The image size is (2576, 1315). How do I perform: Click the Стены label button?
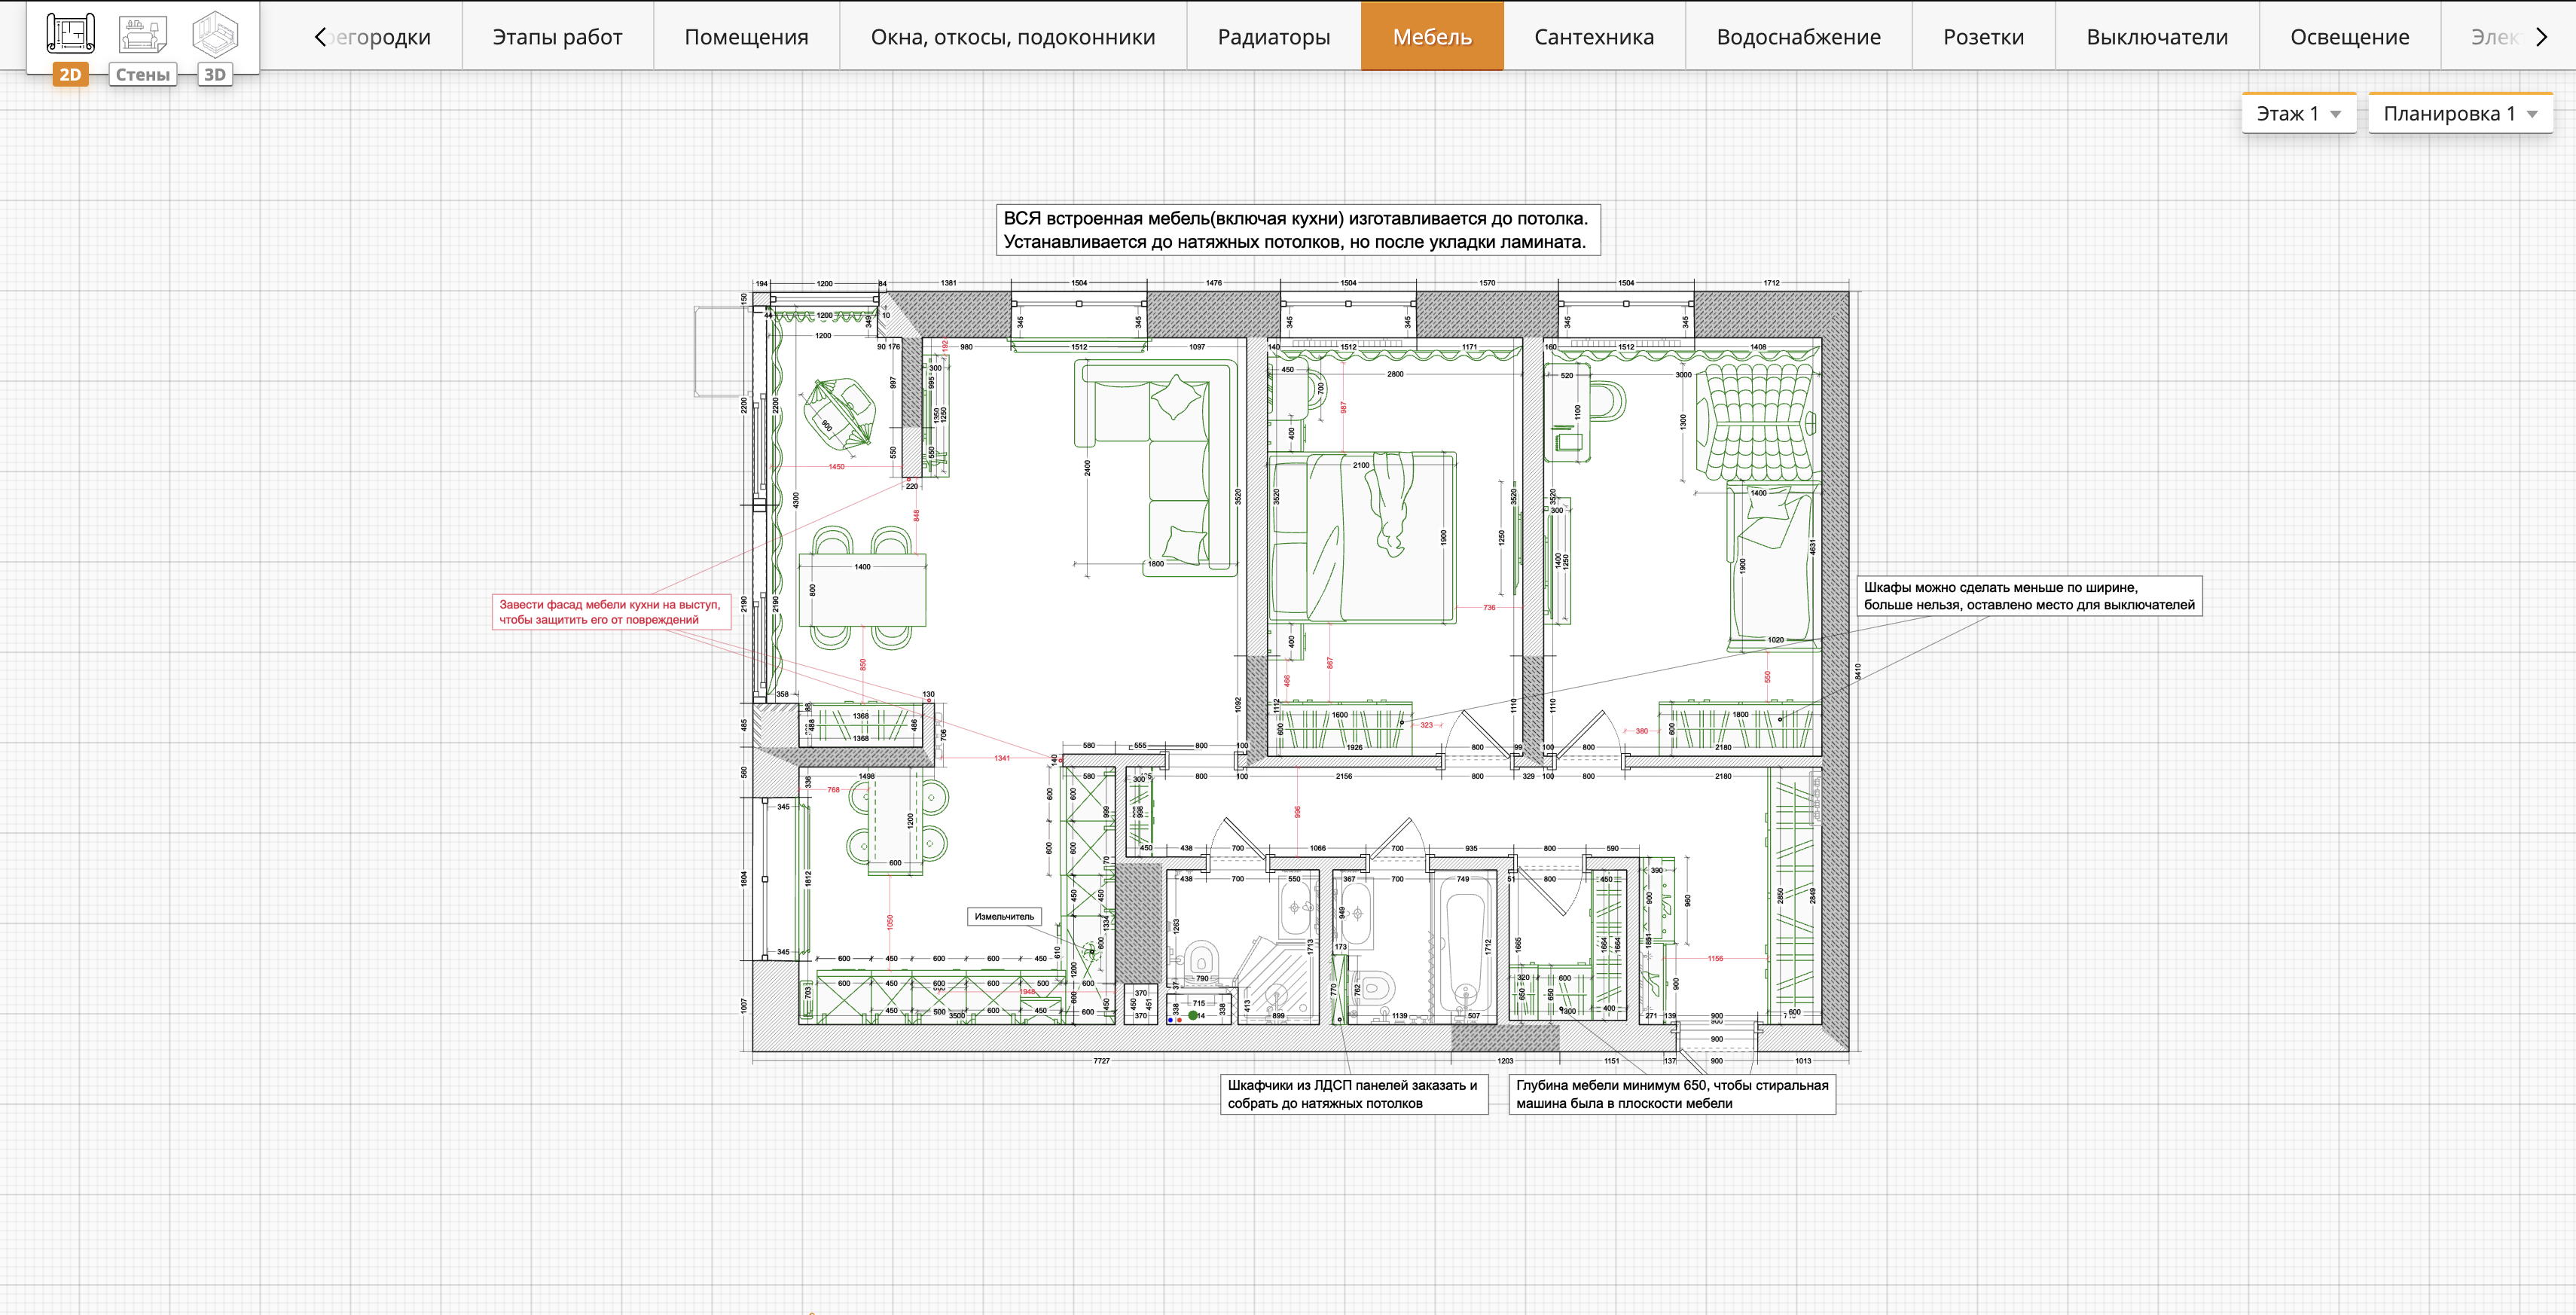tap(143, 75)
